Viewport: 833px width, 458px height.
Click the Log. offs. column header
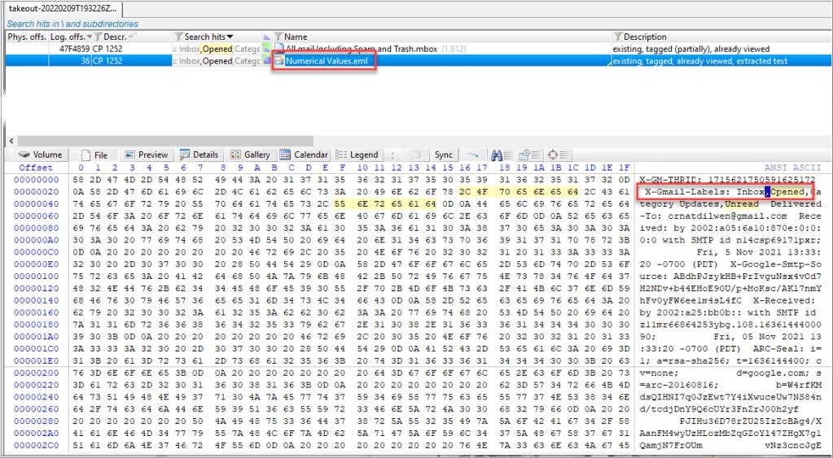point(68,37)
